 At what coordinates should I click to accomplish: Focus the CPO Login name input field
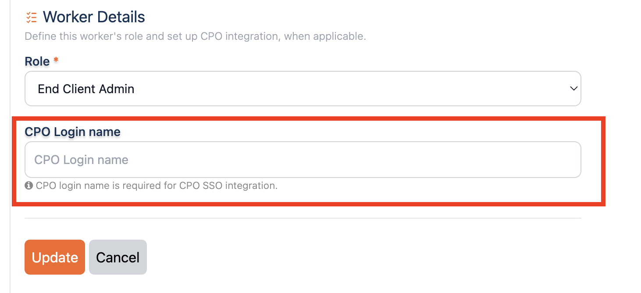303,160
